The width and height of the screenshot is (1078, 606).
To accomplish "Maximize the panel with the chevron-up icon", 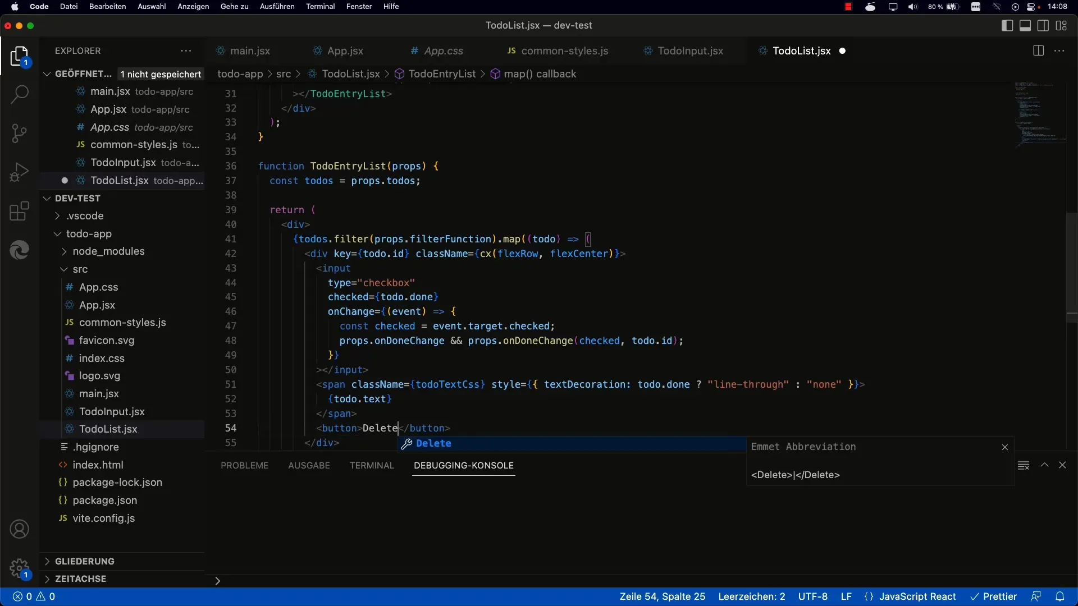I will click(1045, 465).
